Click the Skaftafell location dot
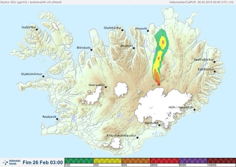This screenshot has height=167, width=236. [159, 125]
